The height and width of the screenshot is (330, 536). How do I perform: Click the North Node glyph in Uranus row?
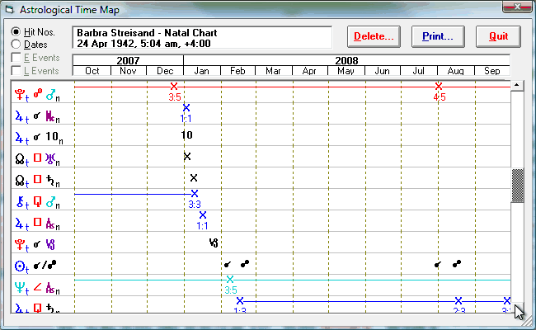coord(21,159)
